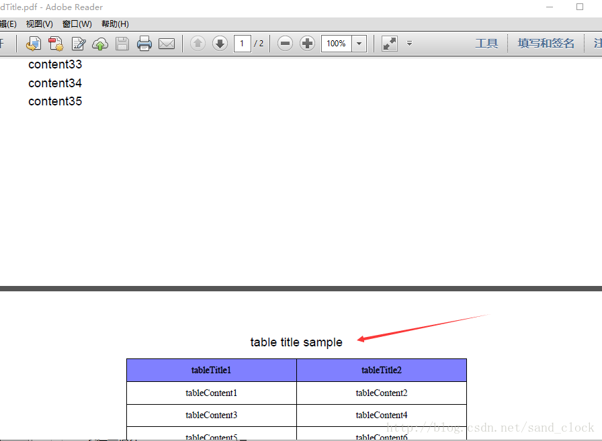The image size is (602, 441).
Task: Click the text content34
Action: 55,83
